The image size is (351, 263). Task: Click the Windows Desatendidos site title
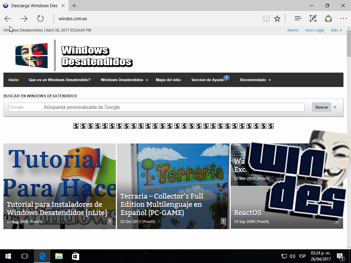pos(97,56)
